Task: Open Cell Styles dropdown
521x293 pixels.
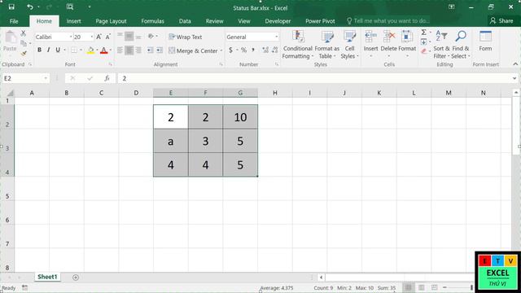Action: click(349, 45)
